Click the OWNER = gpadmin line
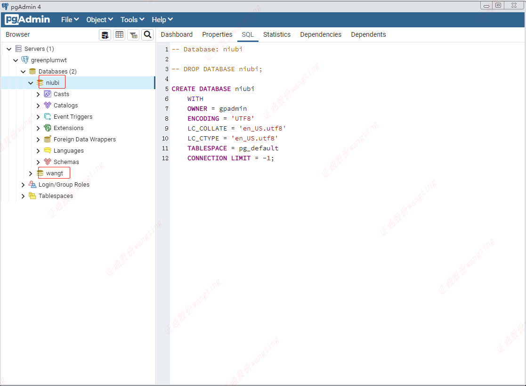Viewport: 526px width, 386px height. pyautogui.click(x=217, y=109)
